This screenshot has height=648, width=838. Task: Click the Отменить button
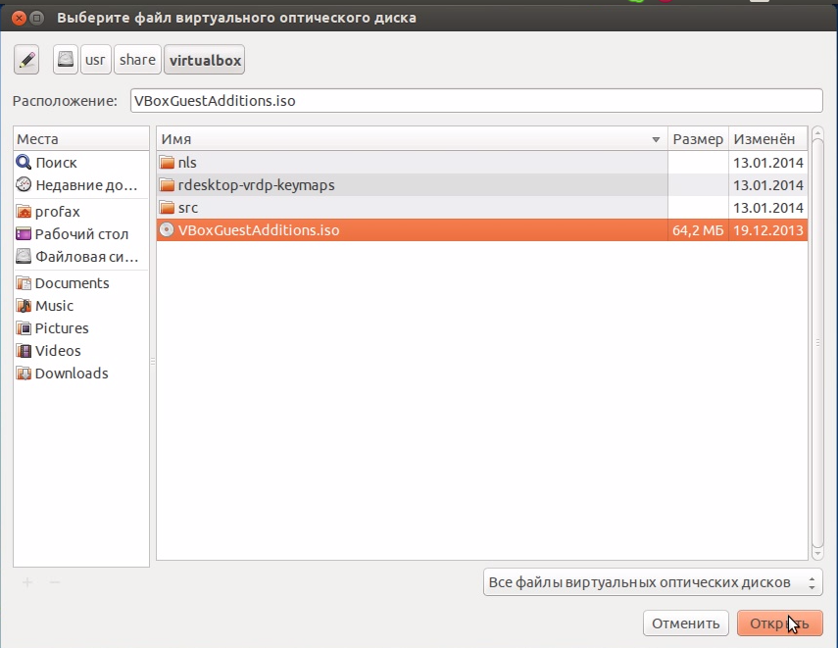(x=686, y=623)
